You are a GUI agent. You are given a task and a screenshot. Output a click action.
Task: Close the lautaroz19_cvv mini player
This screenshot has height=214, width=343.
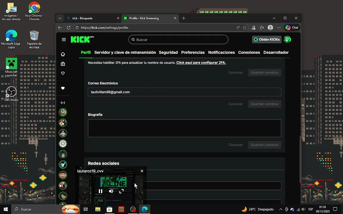click(142, 171)
